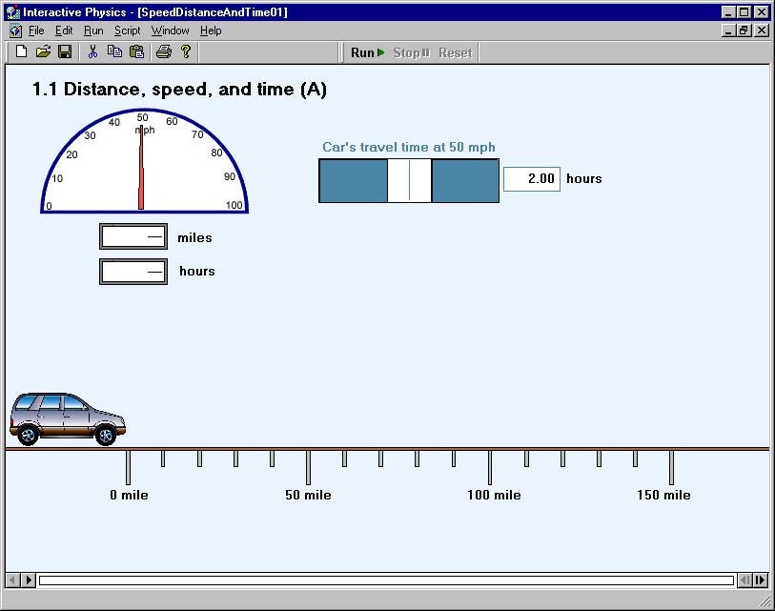Open the Script menu
The image size is (775, 611).
(x=127, y=31)
